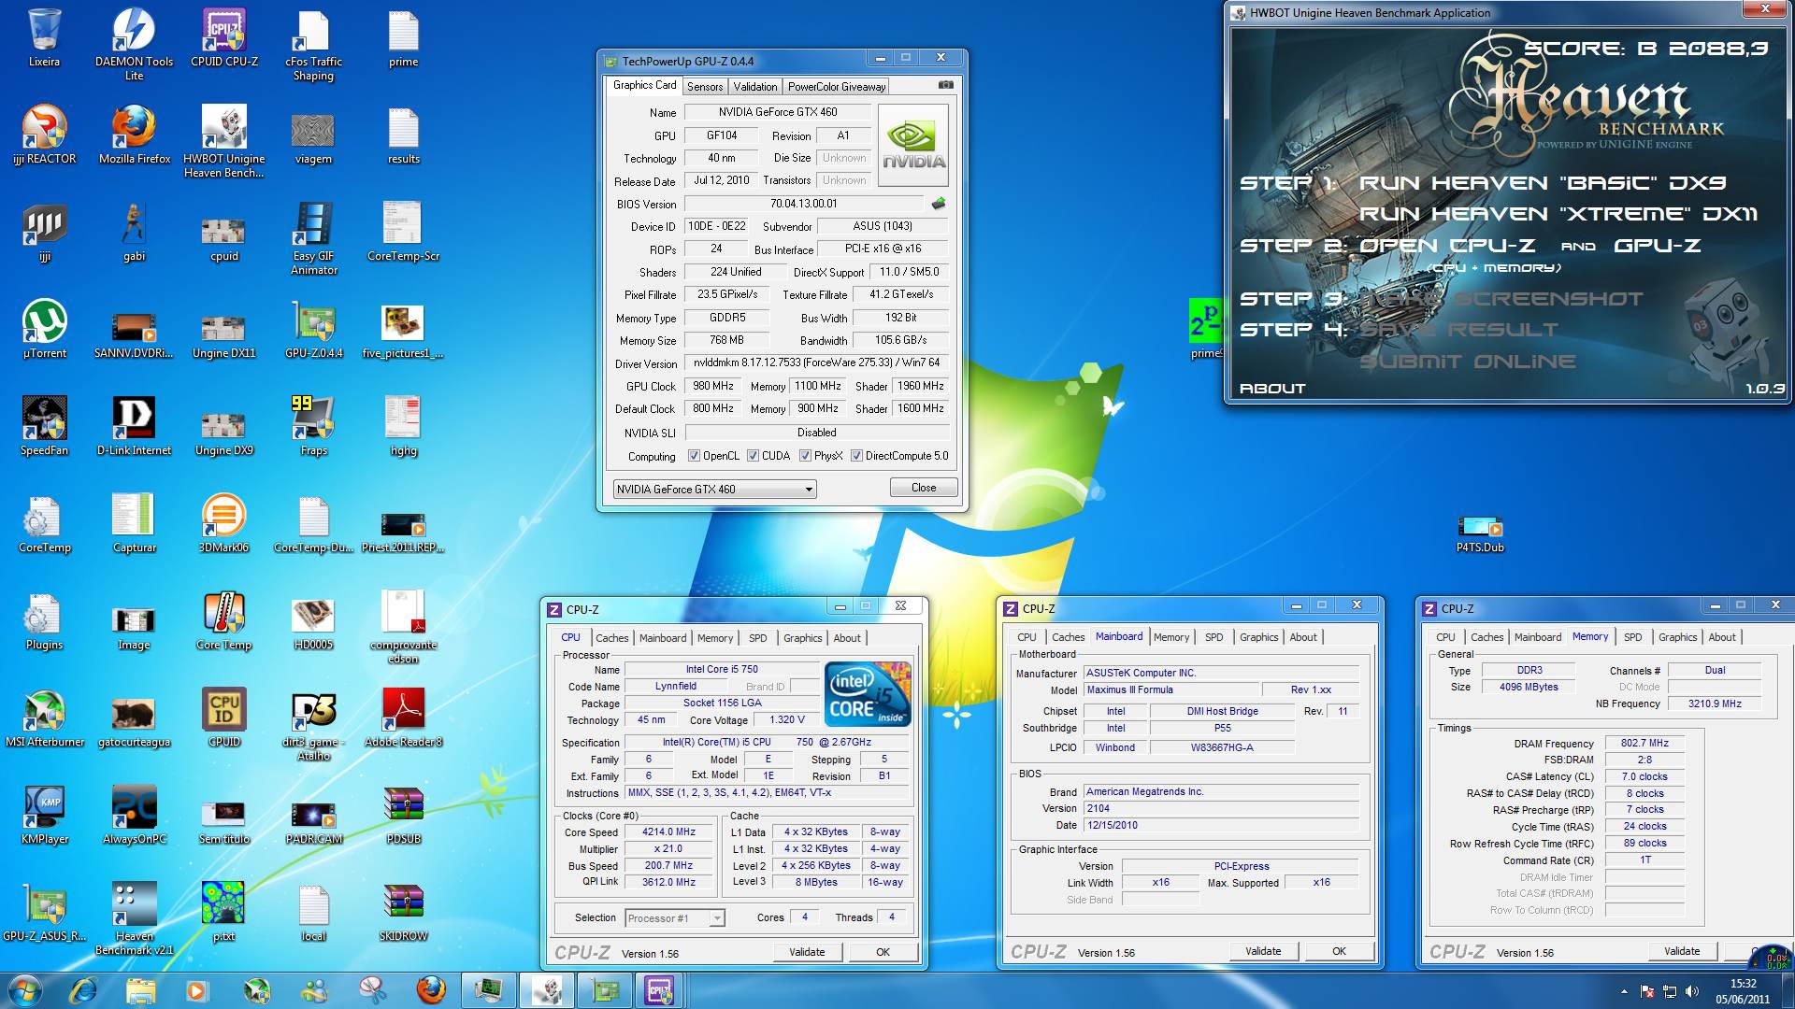Open SPD tab in Mainboard CPU-Z window

pyautogui.click(x=1214, y=637)
